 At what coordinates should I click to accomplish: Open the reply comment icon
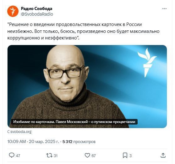12,155
